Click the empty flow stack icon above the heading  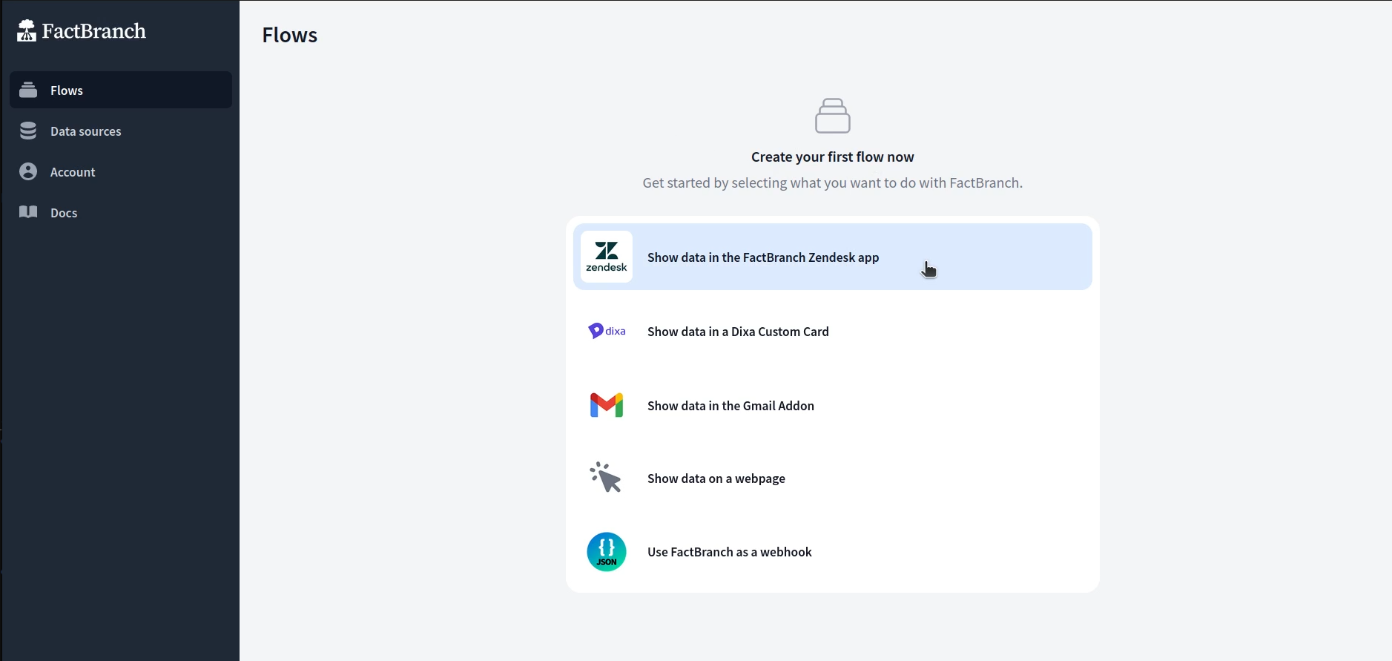click(833, 116)
